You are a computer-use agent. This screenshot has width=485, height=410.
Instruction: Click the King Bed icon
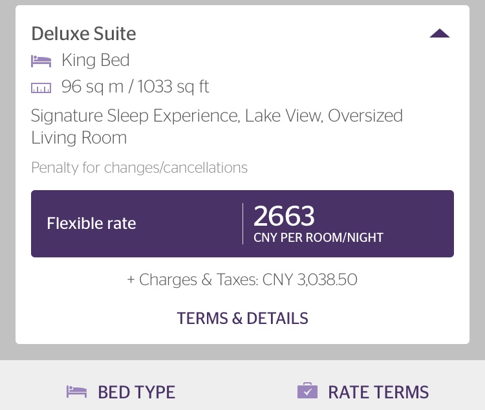click(41, 61)
